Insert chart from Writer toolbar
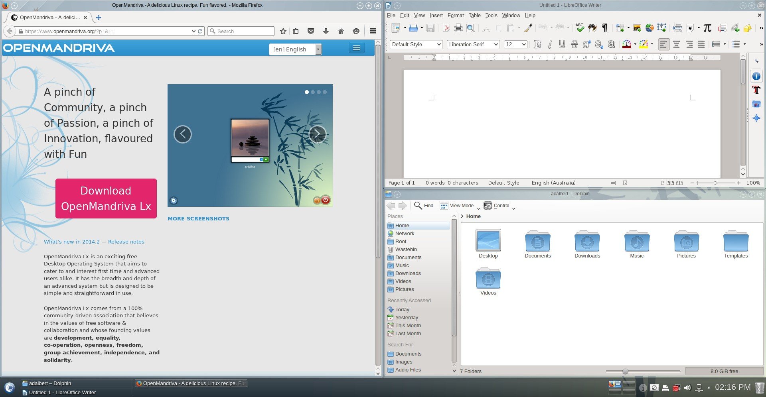Viewport: 766px width, 397px height. click(650, 28)
